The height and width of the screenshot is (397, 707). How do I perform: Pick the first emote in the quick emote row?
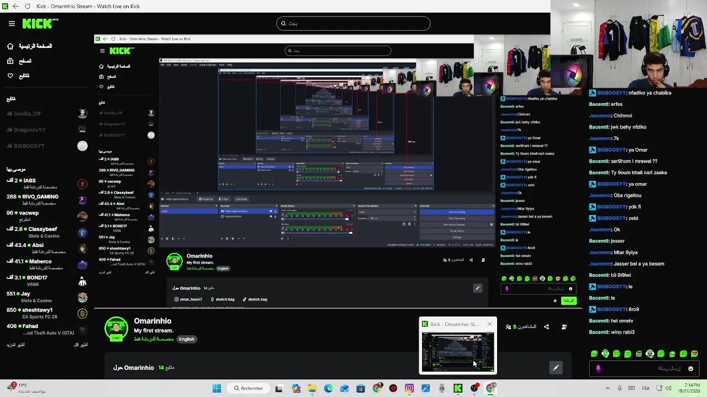(x=594, y=354)
